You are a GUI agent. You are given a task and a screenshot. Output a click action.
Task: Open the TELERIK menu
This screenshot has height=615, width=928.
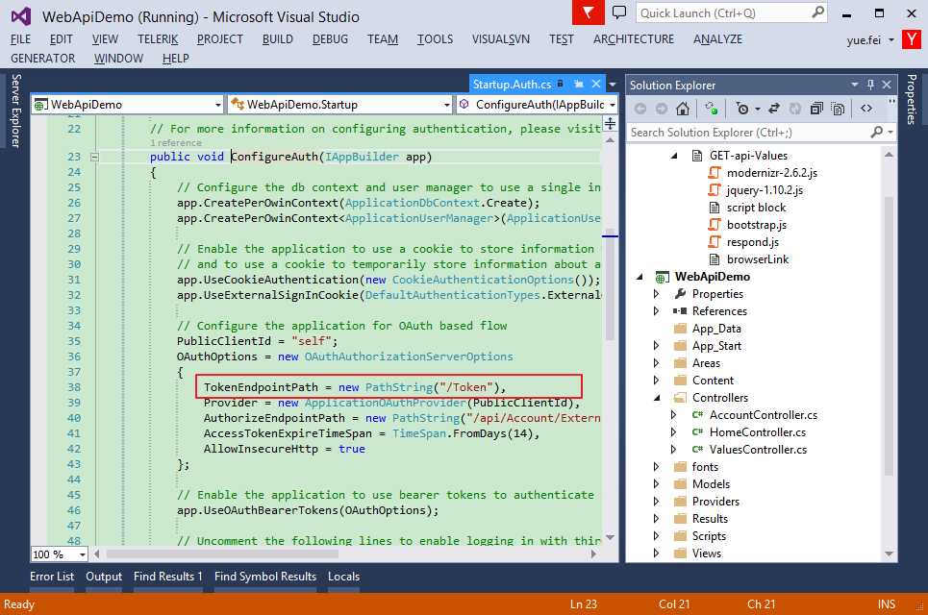tap(158, 39)
